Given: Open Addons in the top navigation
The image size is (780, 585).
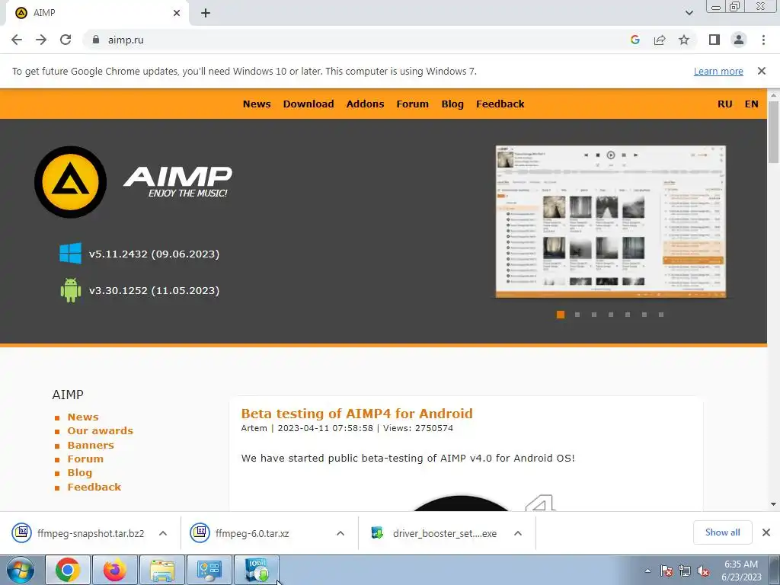Looking at the screenshot, I should pos(365,104).
